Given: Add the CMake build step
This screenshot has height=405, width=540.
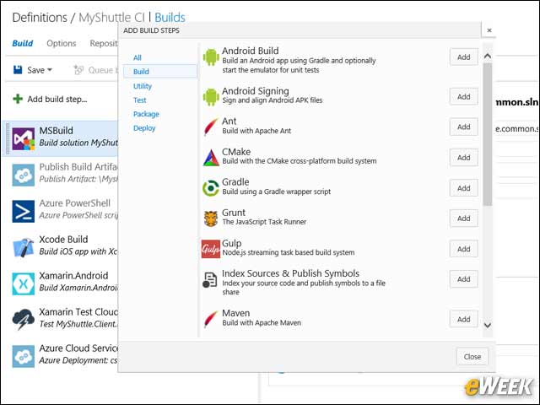Looking at the screenshot, I should tap(463, 158).
